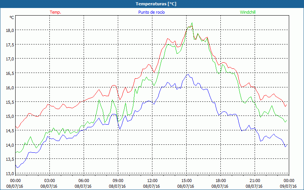304x190 pixels.
Task: Click the 06:00 time axis label
Action: 84,181
